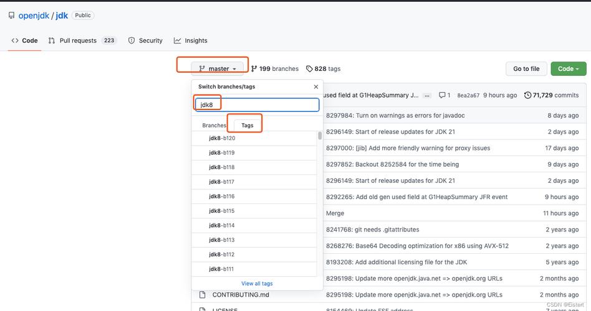This screenshot has width=591, height=311.
Task: Click the 223 pull requests counter
Action: [109, 40]
